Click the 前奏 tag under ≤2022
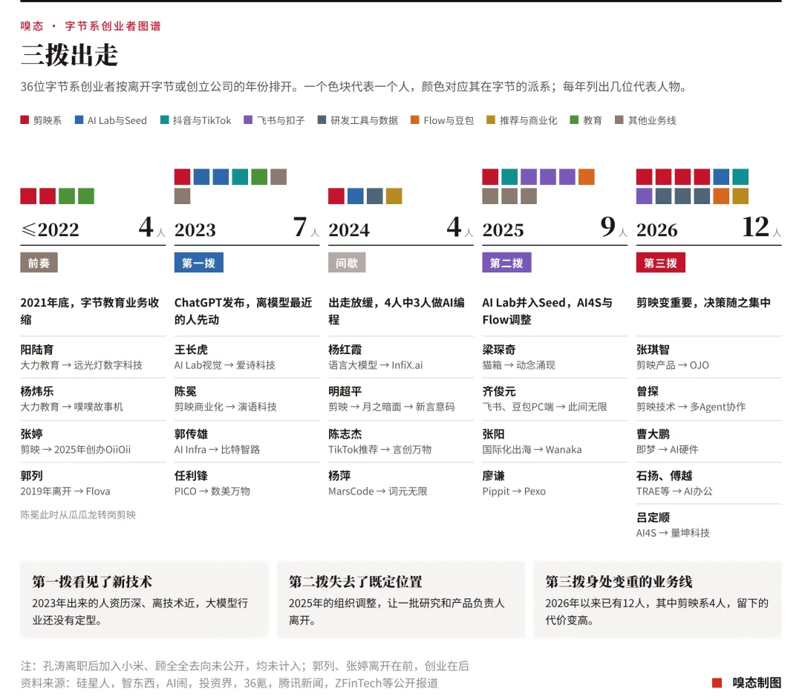The image size is (802, 700). (39, 263)
